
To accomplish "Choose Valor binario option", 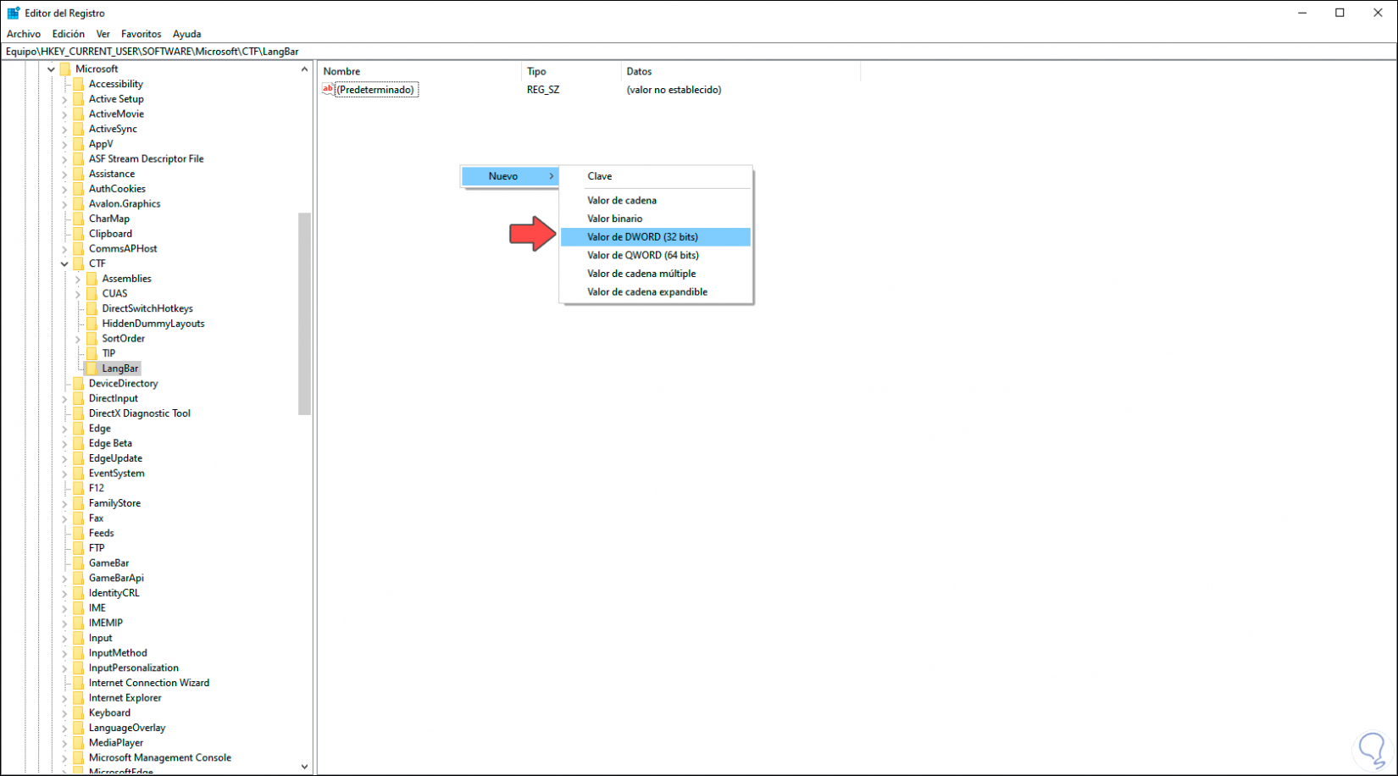I will [656, 219].
